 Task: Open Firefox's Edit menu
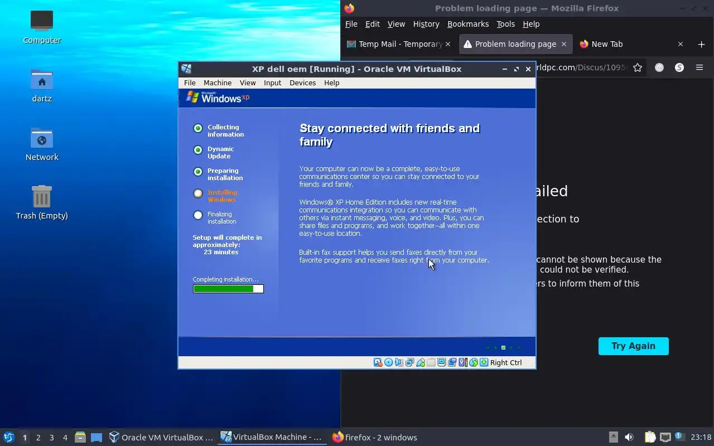pyautogui.click(x=372, y=24)
